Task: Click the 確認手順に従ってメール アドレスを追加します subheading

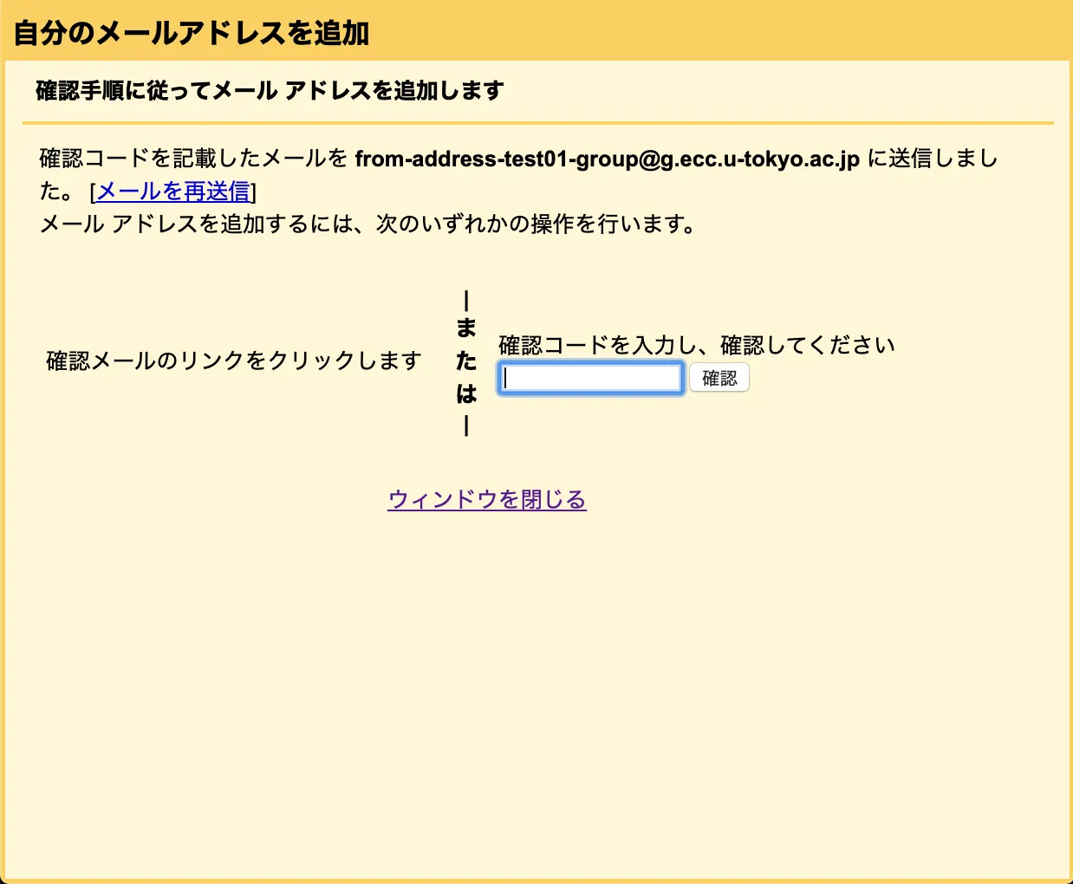Action: 270,90
